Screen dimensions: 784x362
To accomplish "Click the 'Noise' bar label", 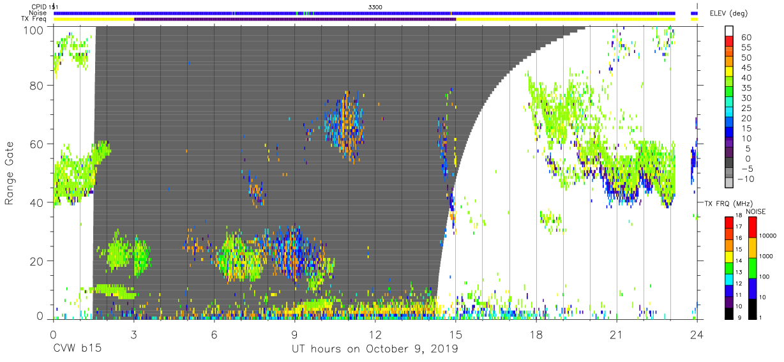I will (39, 13).
